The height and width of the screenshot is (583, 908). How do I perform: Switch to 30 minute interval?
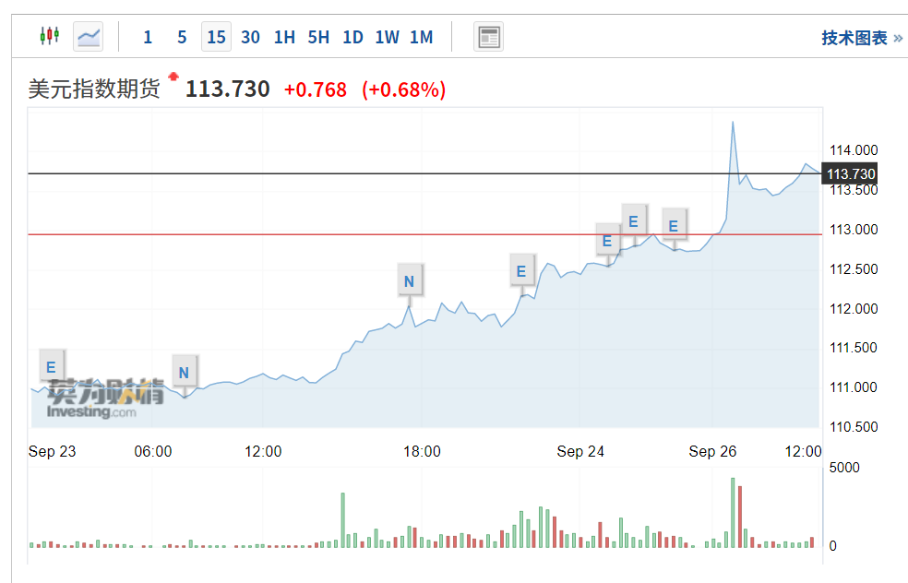[x=250, y=37]
